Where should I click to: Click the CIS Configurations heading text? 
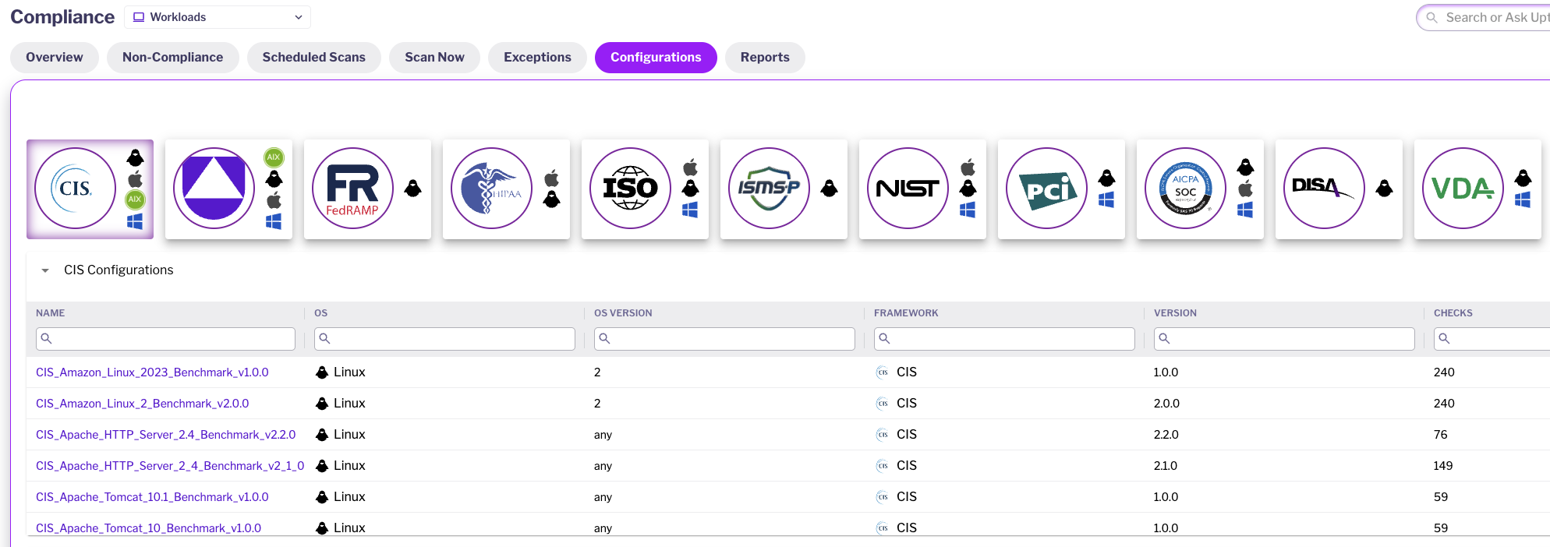[119, 270]
